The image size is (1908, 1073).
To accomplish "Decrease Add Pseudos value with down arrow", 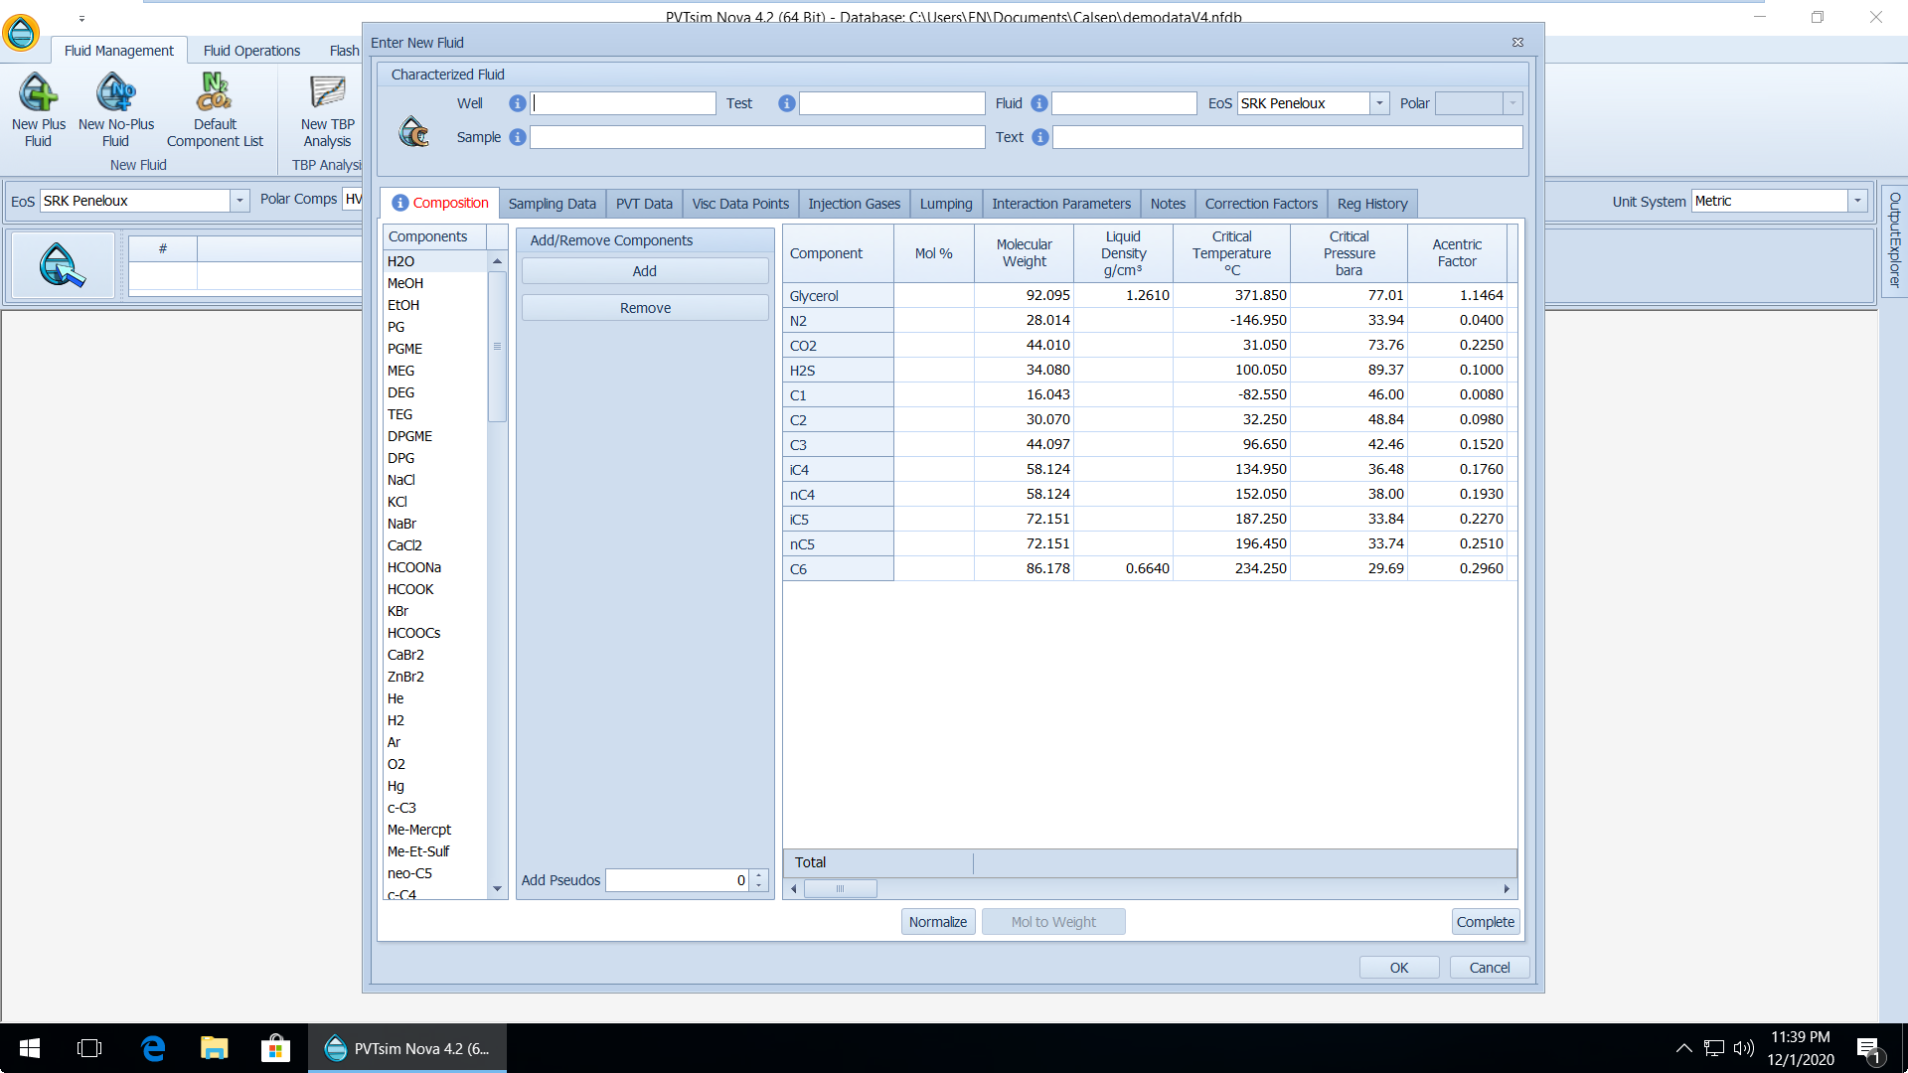I will (759, 885).
